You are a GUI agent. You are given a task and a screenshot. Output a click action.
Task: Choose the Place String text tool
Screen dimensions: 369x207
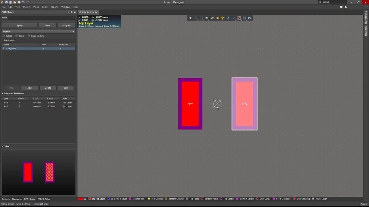click(228, 18)
